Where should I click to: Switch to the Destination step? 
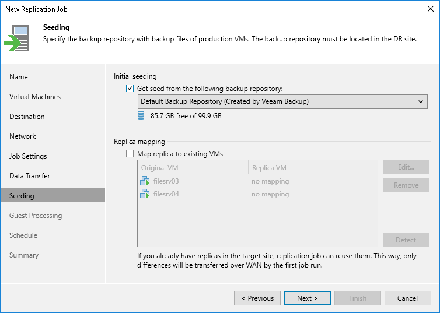pos(27,117)
